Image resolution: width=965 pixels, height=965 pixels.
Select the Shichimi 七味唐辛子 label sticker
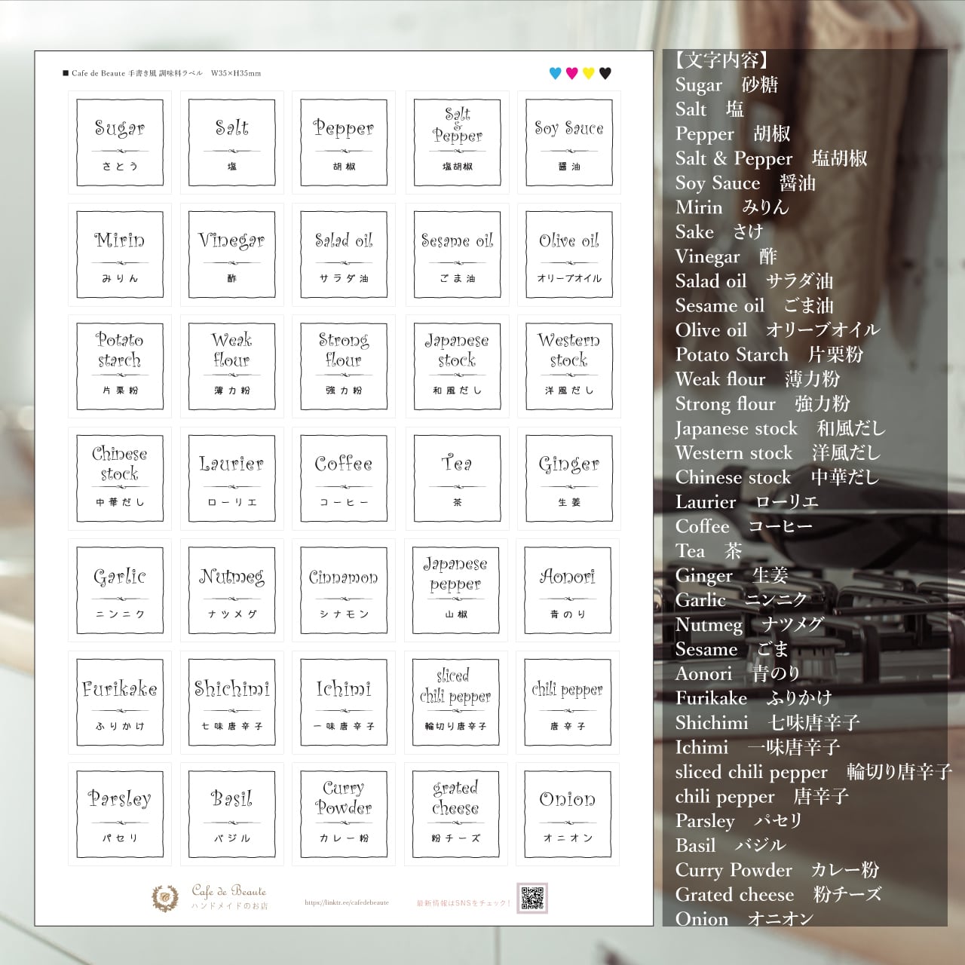[x=232, y=703]
